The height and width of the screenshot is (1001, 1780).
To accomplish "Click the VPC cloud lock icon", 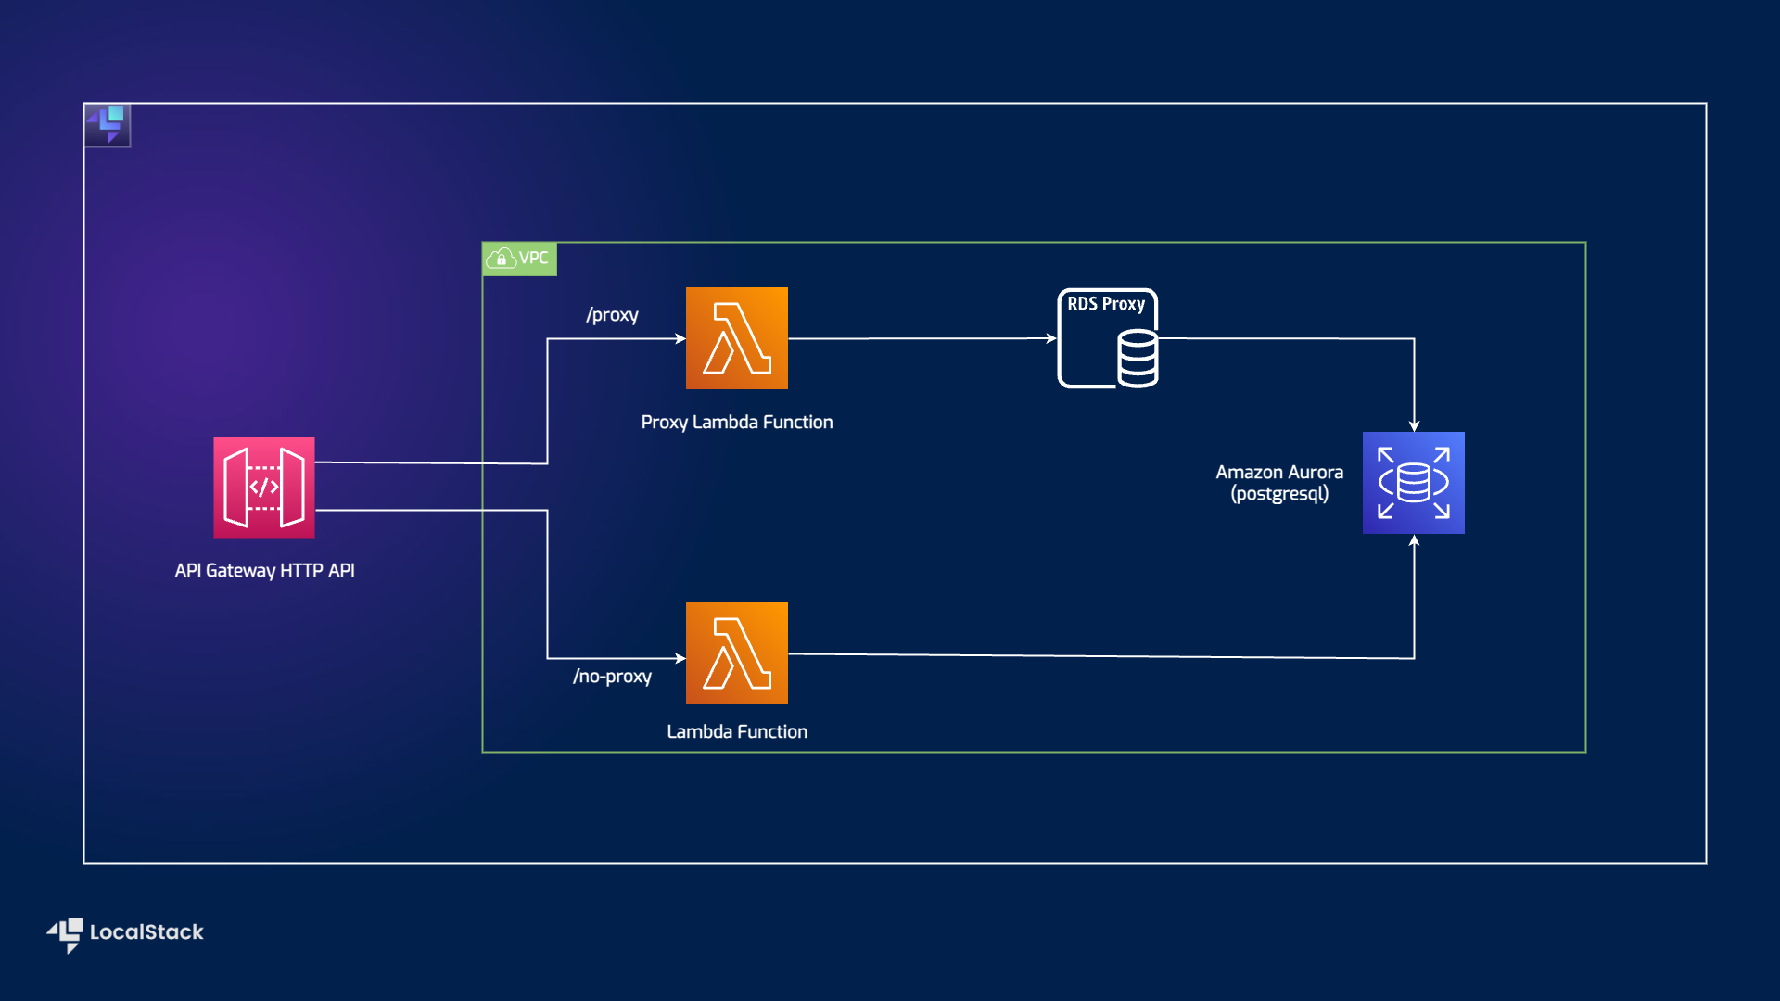I will (x=502, y=259).
